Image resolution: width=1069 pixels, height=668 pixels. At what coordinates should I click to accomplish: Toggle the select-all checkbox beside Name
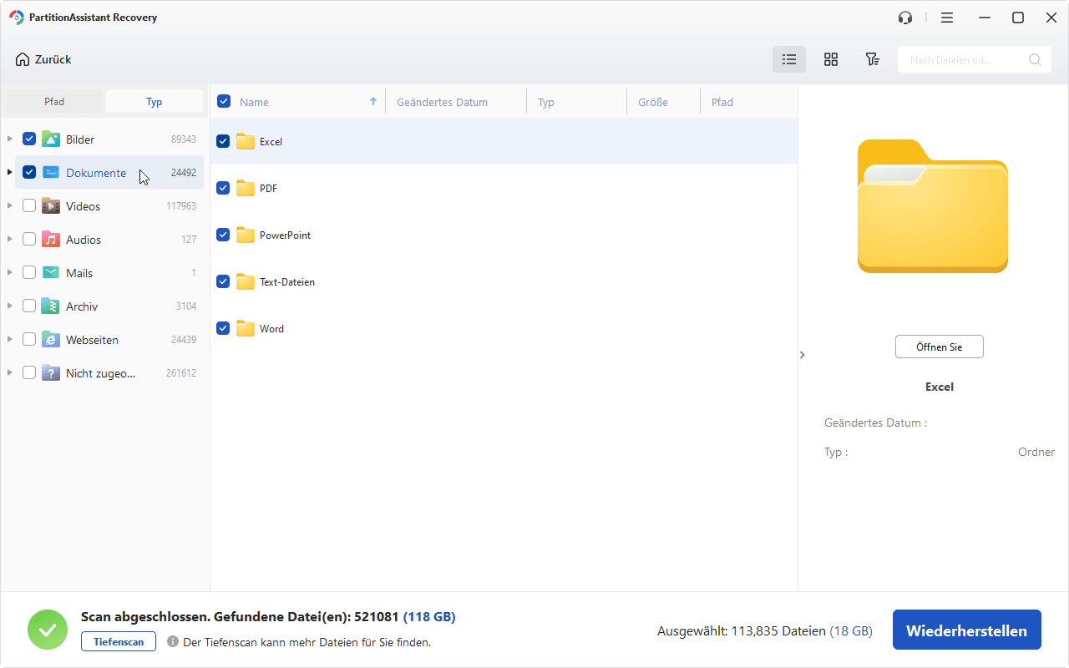click(224, 102)
